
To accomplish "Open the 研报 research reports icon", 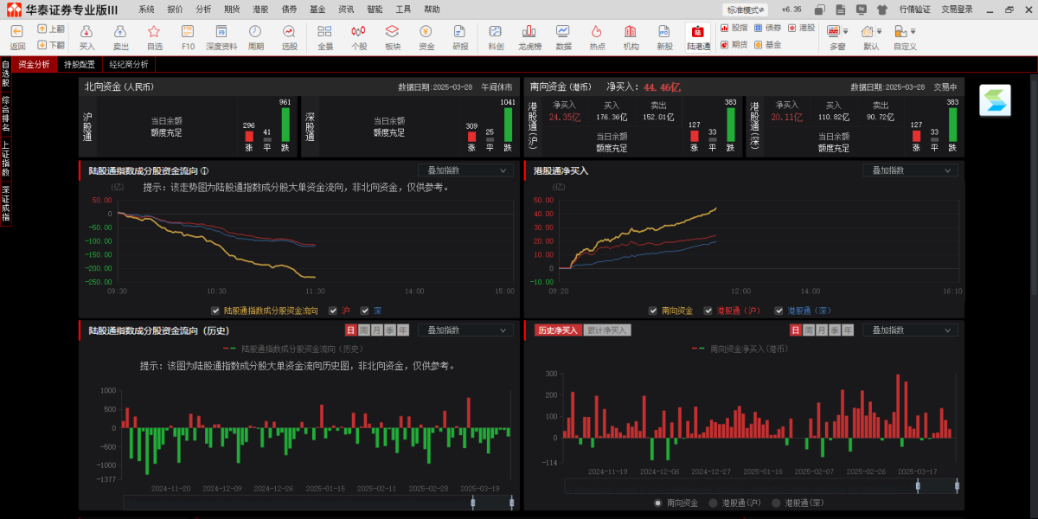I will coord(460,35).
